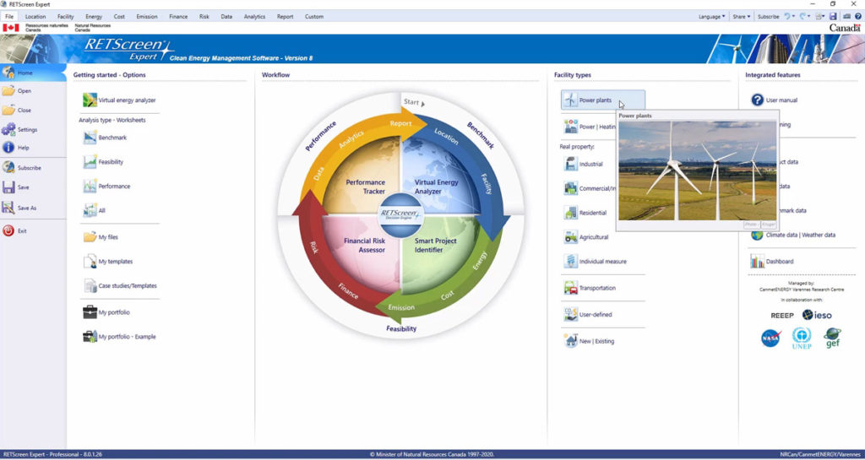Select the Transportation facility type
Viewport: 865px width, 460px height.
click(589, 288)
